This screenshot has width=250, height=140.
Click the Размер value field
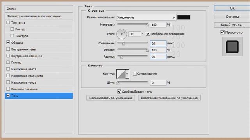[x=158, y=57]
